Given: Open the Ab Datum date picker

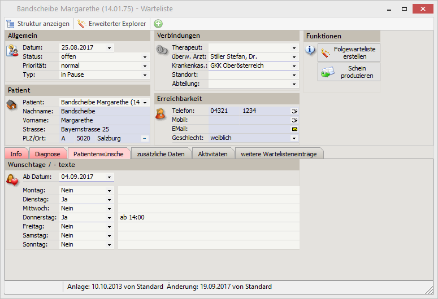Looking at the screenshot, I should coord(109,177).
